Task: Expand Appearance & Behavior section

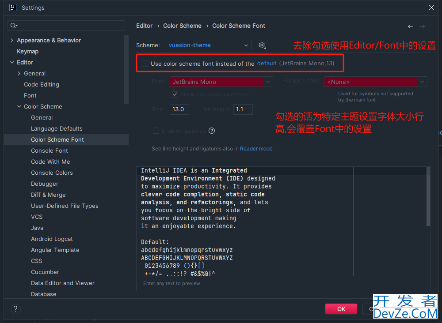Action: pyautogui.click(x=12, y=41)
